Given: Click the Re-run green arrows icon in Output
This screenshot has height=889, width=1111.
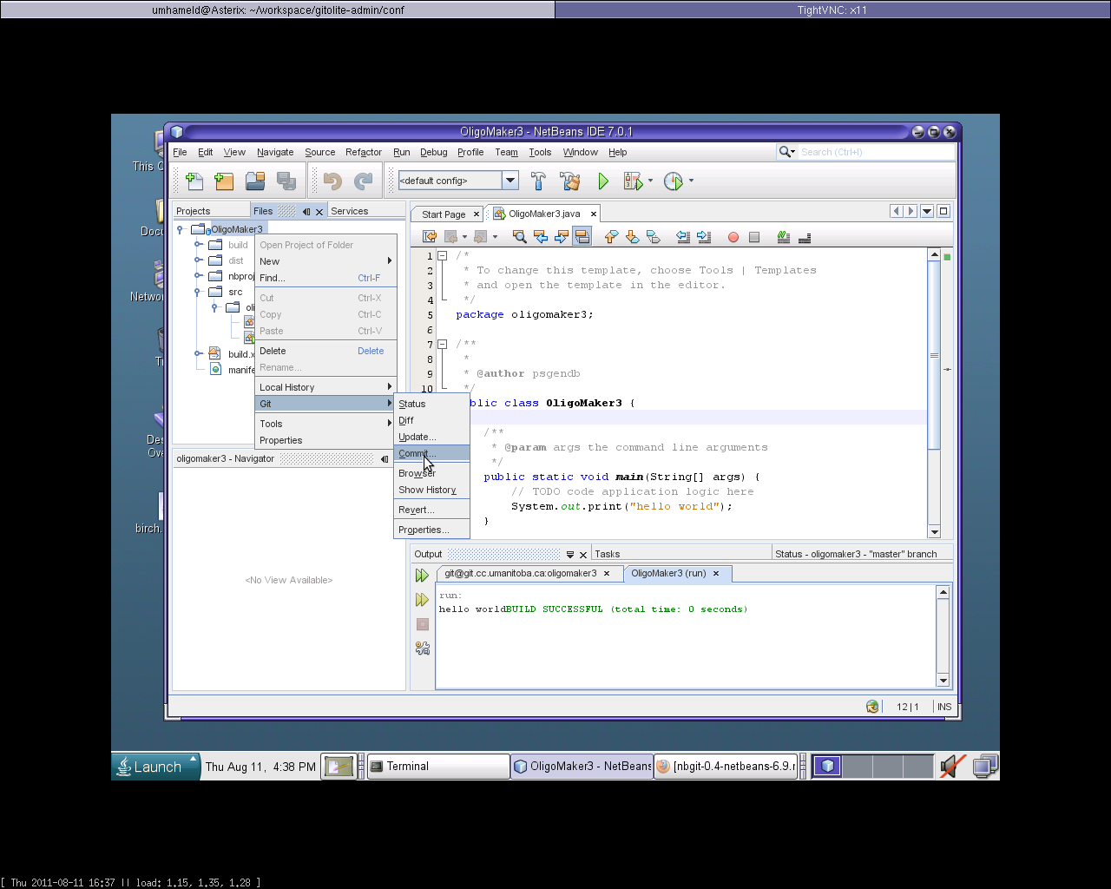Looking at the screenshot, I should [x=422, y=575].
